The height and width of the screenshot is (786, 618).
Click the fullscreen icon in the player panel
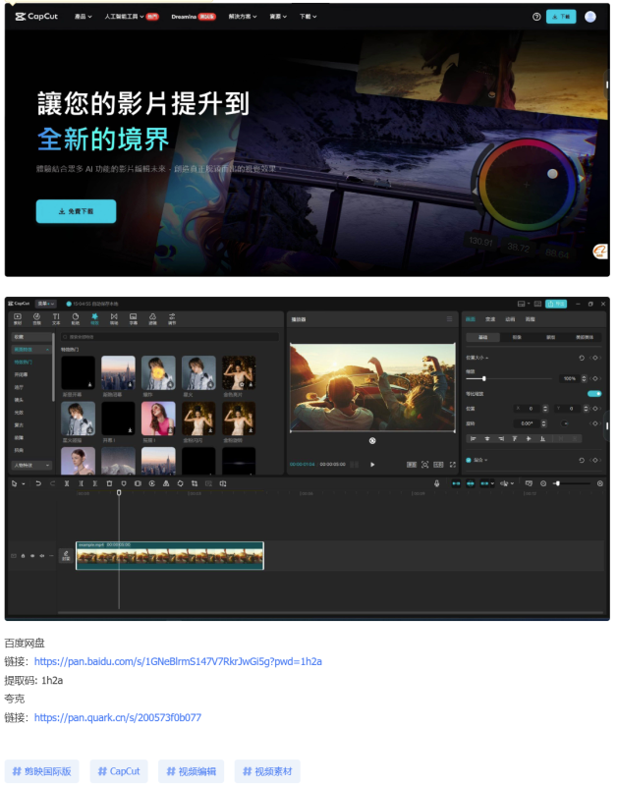coord(453,464)
